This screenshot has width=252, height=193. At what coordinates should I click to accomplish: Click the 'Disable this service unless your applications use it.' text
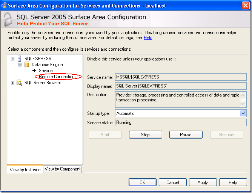pyautogui.click(x=132, y=59)
